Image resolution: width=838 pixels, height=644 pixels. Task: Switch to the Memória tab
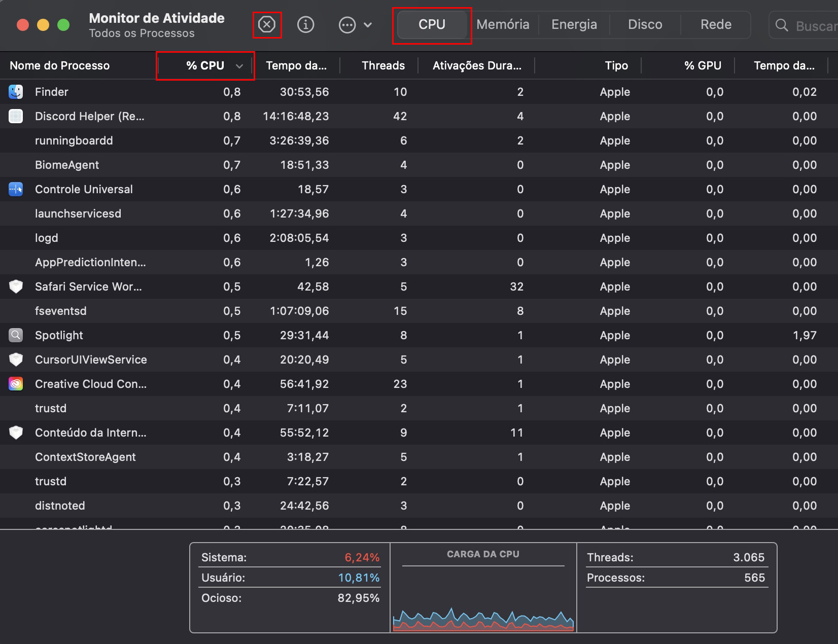coord(503,24)
